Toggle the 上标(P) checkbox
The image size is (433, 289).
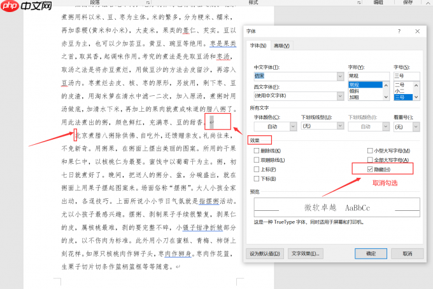(x=257, y=169)
